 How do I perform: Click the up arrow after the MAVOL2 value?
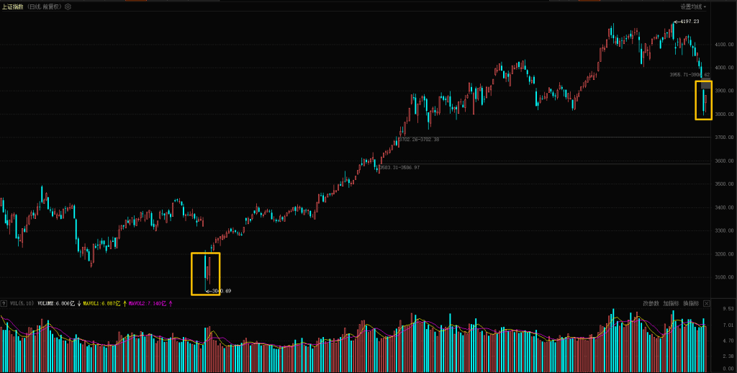point(170,304)
